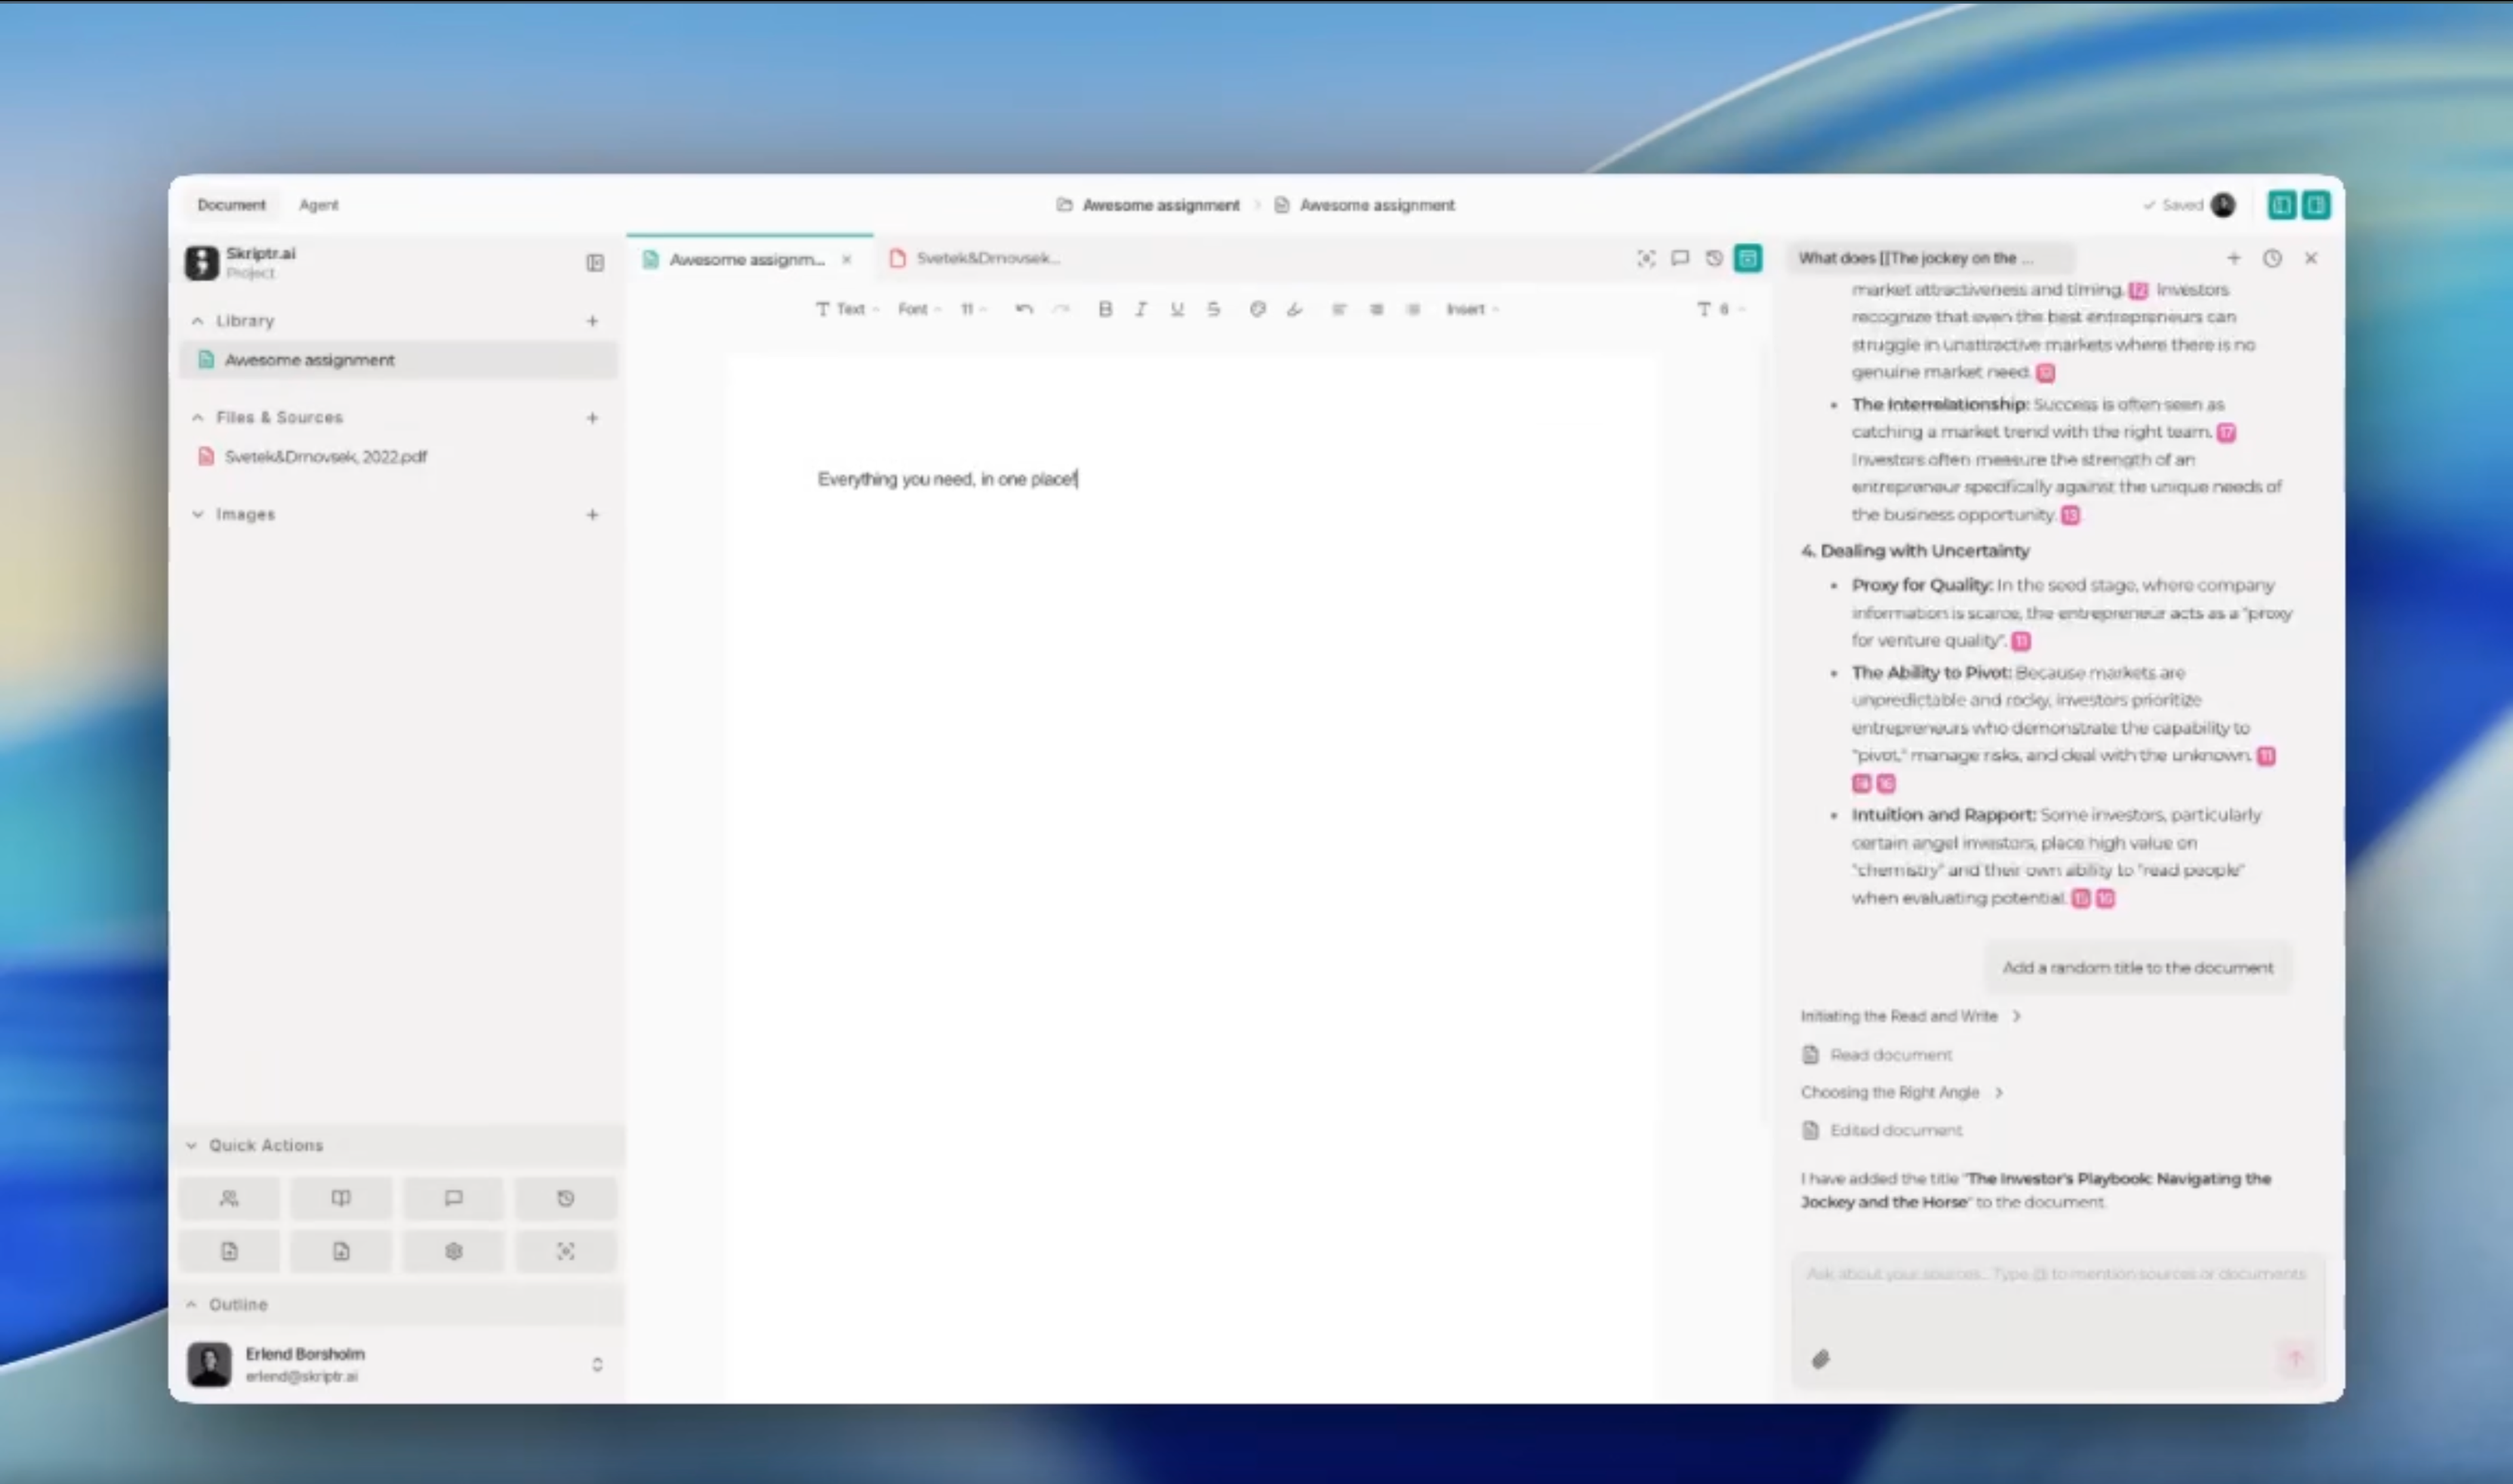
Task: Toggle the right panel layout button
Action: click(2316, 205)
